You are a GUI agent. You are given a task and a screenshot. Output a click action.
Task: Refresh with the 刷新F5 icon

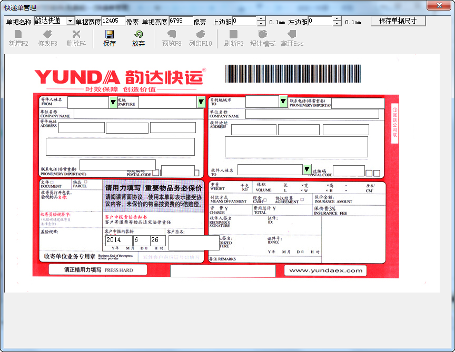pyautogui.click(x=234, y=38)
